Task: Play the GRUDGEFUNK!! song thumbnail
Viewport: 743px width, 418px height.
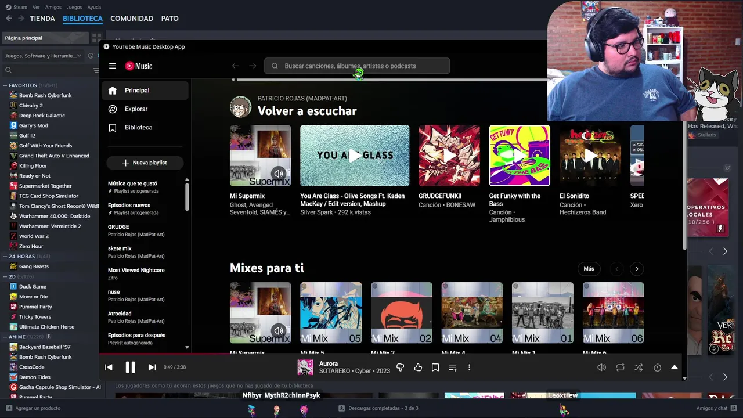Action: 449,156
